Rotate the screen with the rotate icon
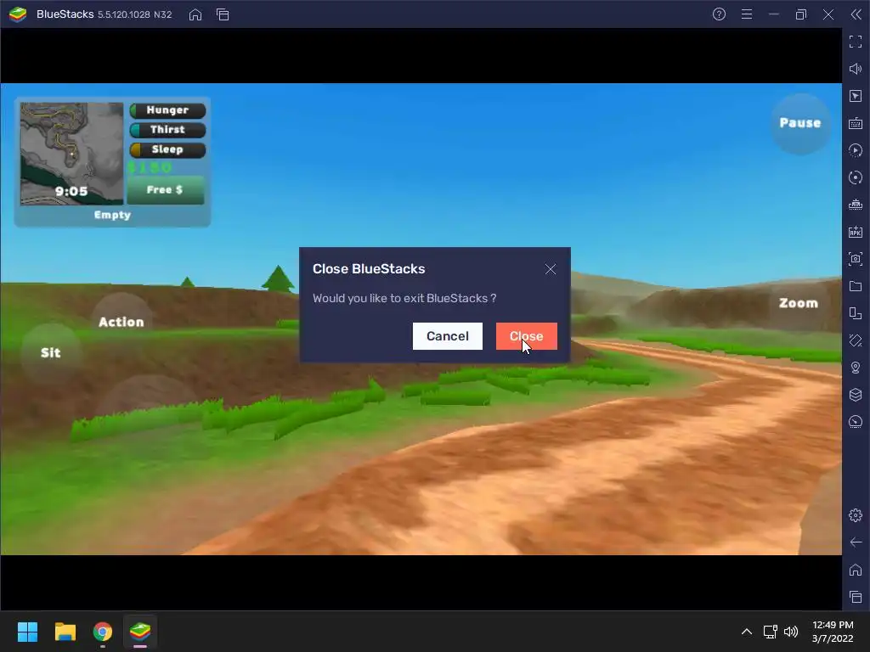Screen dimensions: 870x652 (856, 340)
